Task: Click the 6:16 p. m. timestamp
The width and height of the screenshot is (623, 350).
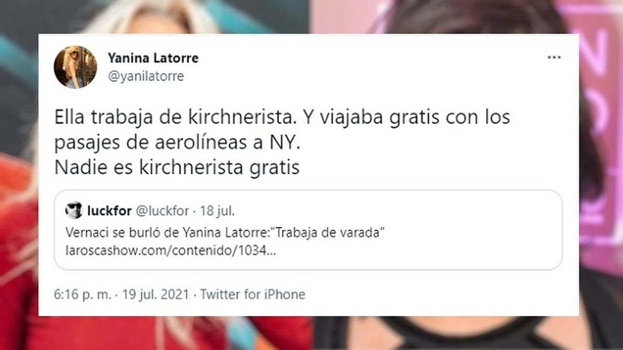Action: [83, 295]
